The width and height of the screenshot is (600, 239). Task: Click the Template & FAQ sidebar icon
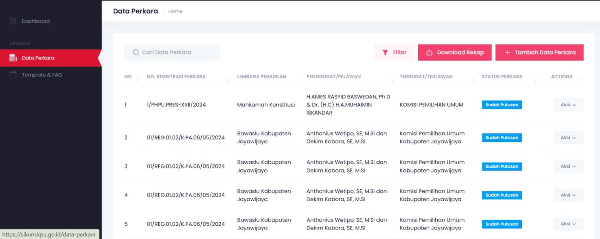coord(13,75)
